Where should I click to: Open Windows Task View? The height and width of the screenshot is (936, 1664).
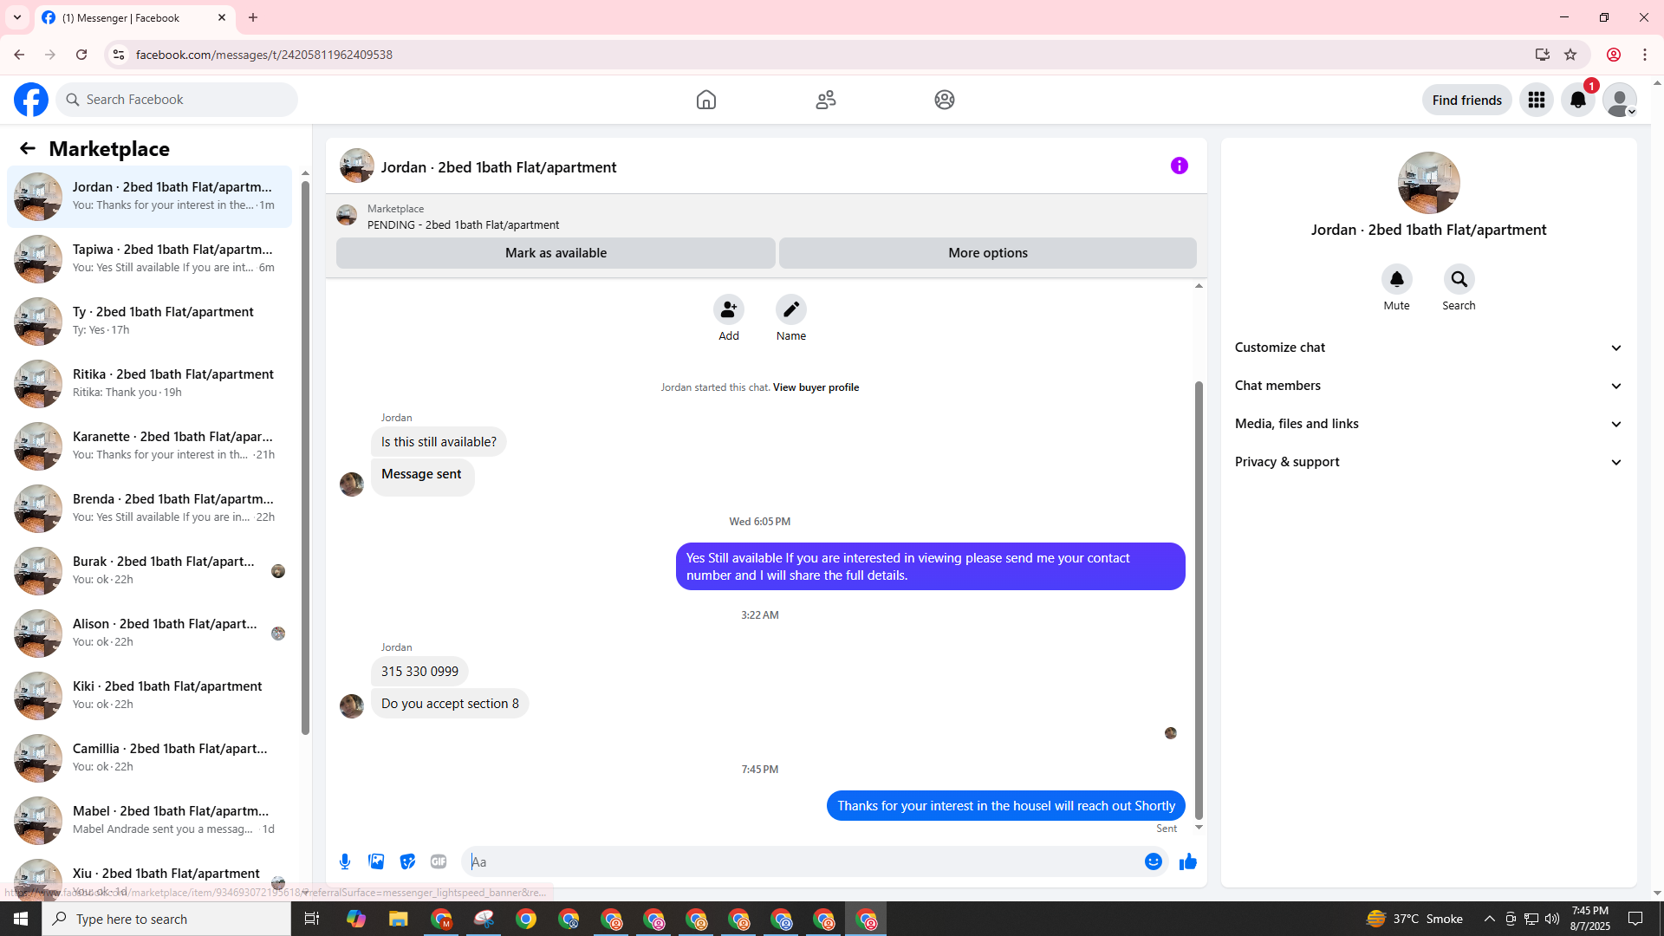(x=312, y=919)
